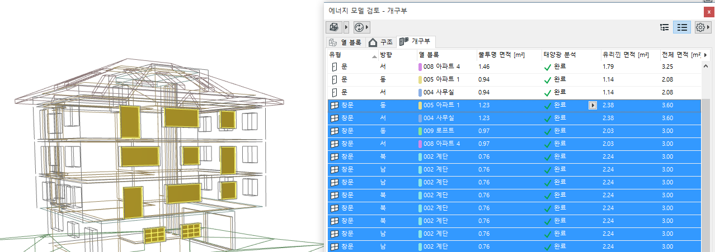Click the scrollbar up arrow in list

click(706, 67)
